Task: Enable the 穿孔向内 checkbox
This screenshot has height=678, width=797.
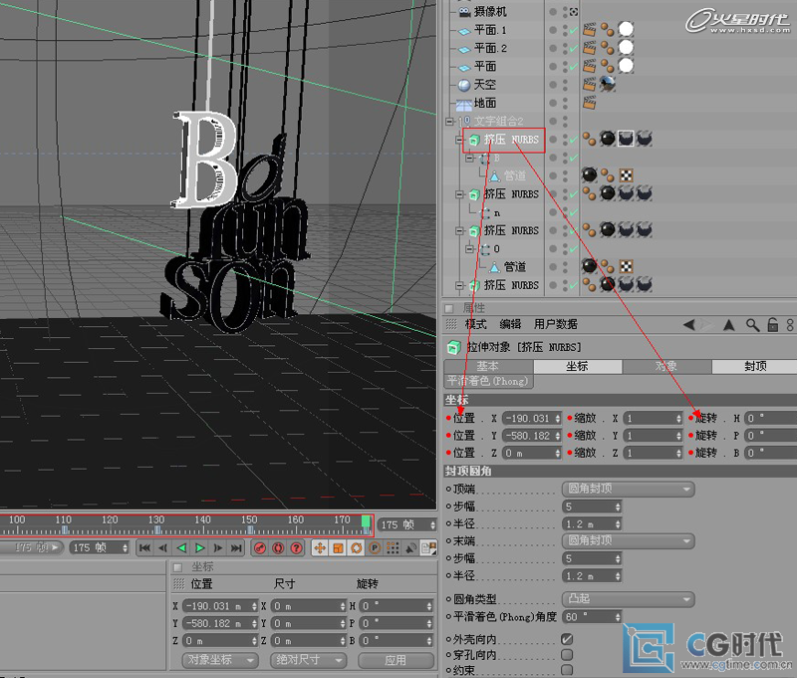Action: (x=567, y=655)
